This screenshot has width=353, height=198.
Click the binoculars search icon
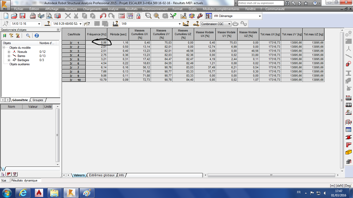tap(288, 3)
